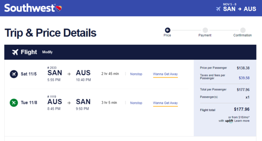Click the arrow between AUS and SAN on flight 1119
The image size is (262, 141).
[69, 103]
